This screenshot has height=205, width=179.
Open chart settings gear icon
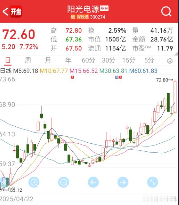(170, 61)
